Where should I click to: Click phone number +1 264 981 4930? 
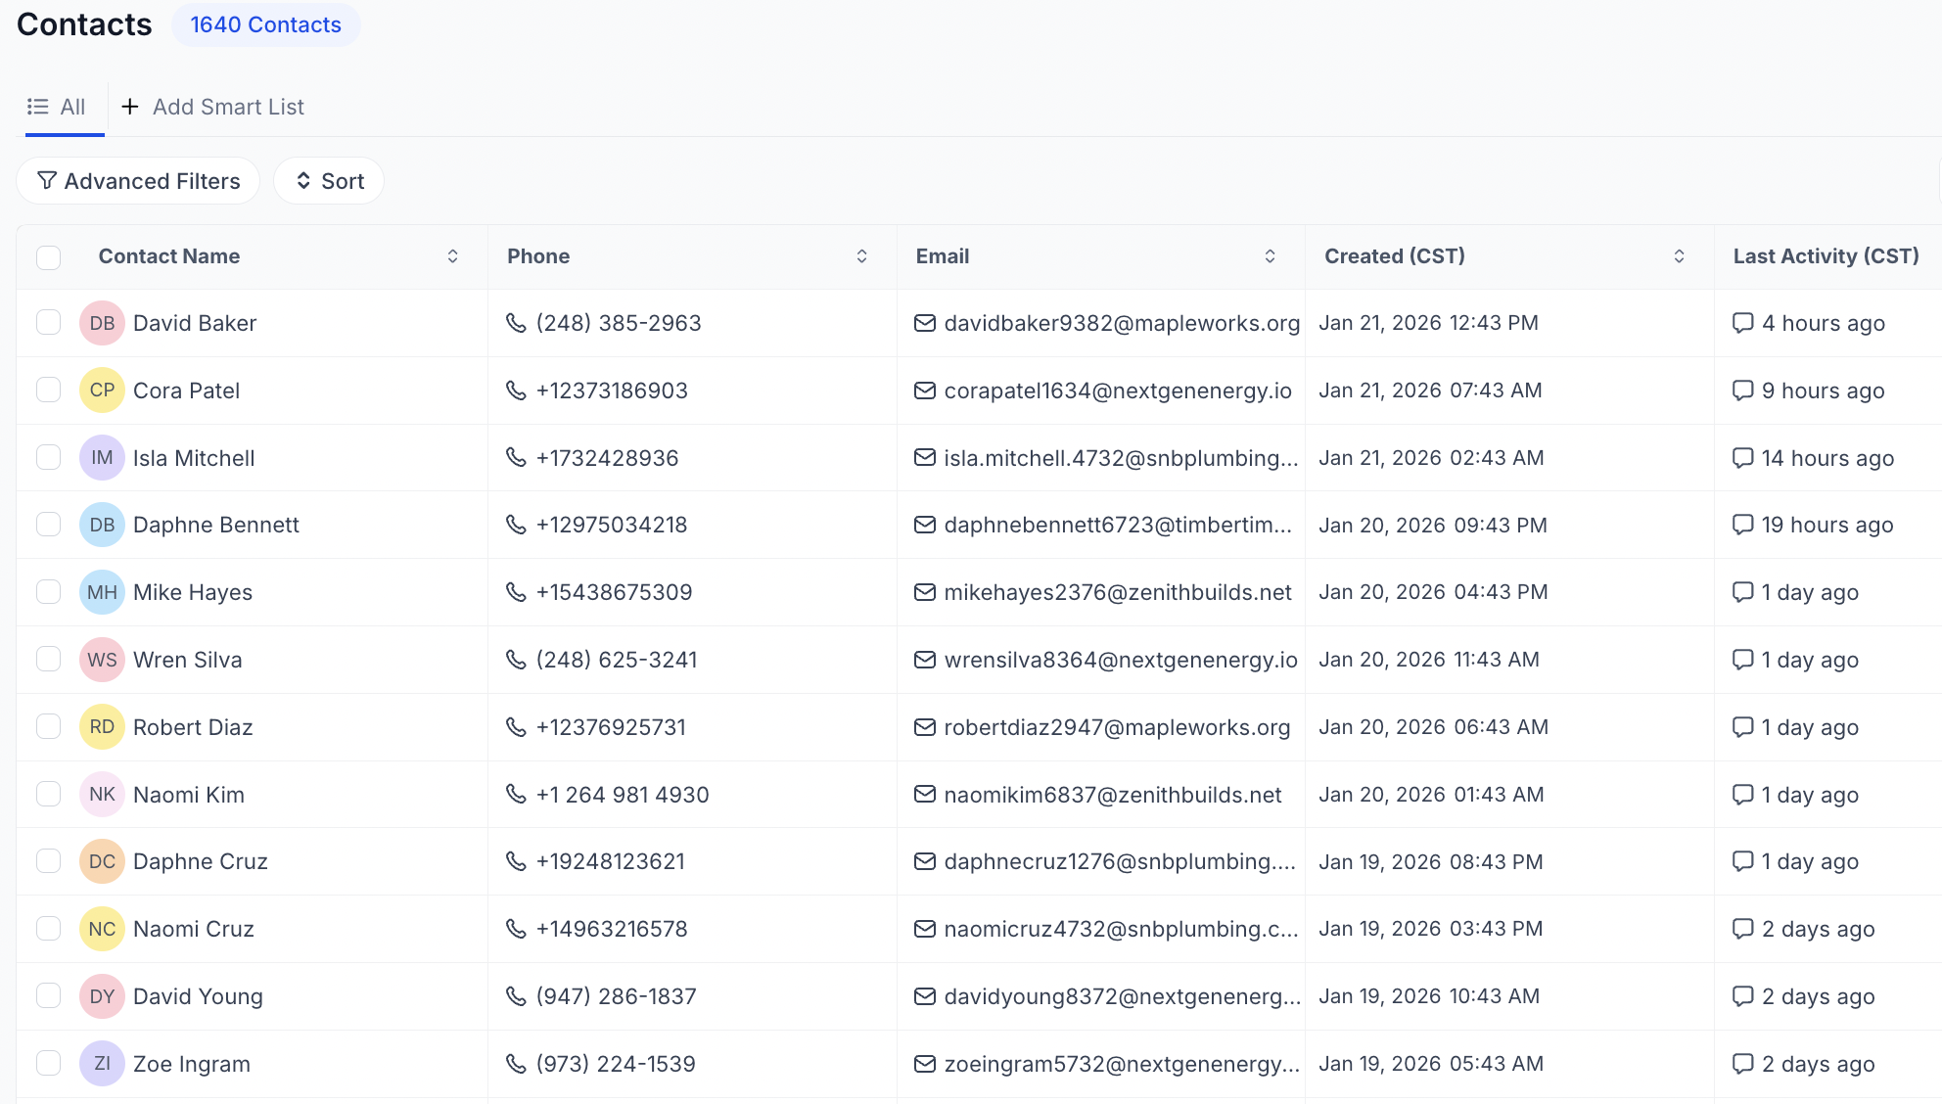(x=623, y=795)
